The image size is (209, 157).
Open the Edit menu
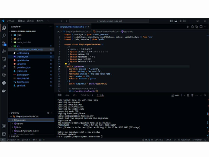tap(21, 21)
